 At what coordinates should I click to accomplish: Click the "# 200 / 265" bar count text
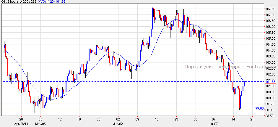point(28,2)
